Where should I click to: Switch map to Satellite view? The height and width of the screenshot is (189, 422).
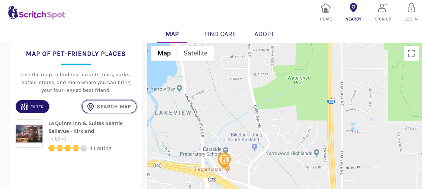click(x=195, y=53)
